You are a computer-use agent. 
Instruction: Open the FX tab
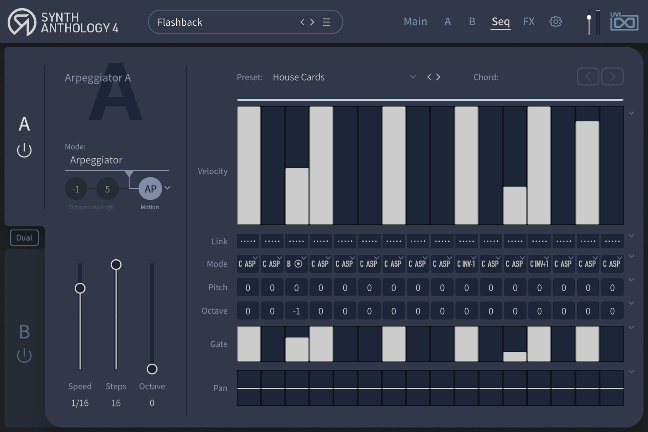529,21
